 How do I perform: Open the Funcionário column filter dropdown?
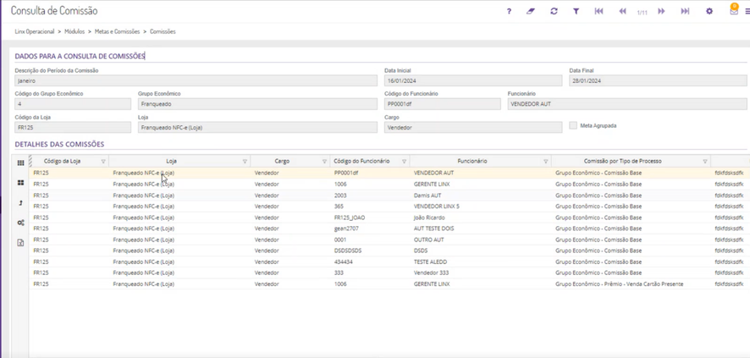[546, 161]
